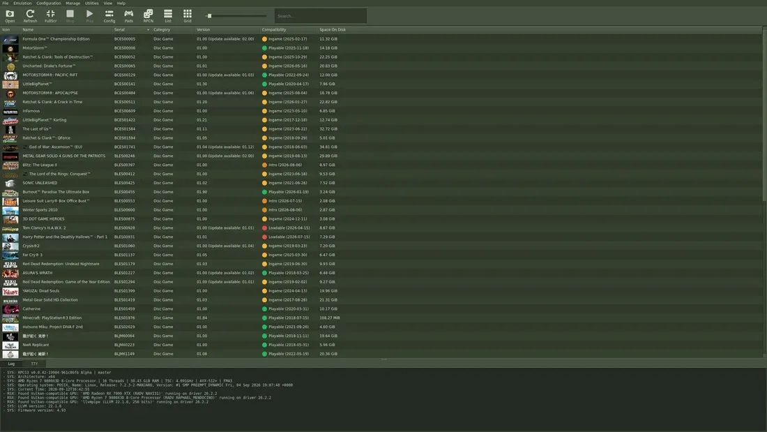The width and height of the screenshot is (767, 432).
Task: Click the YAKUZA: Dead Souls icon
Action: [x=10, y=291]
